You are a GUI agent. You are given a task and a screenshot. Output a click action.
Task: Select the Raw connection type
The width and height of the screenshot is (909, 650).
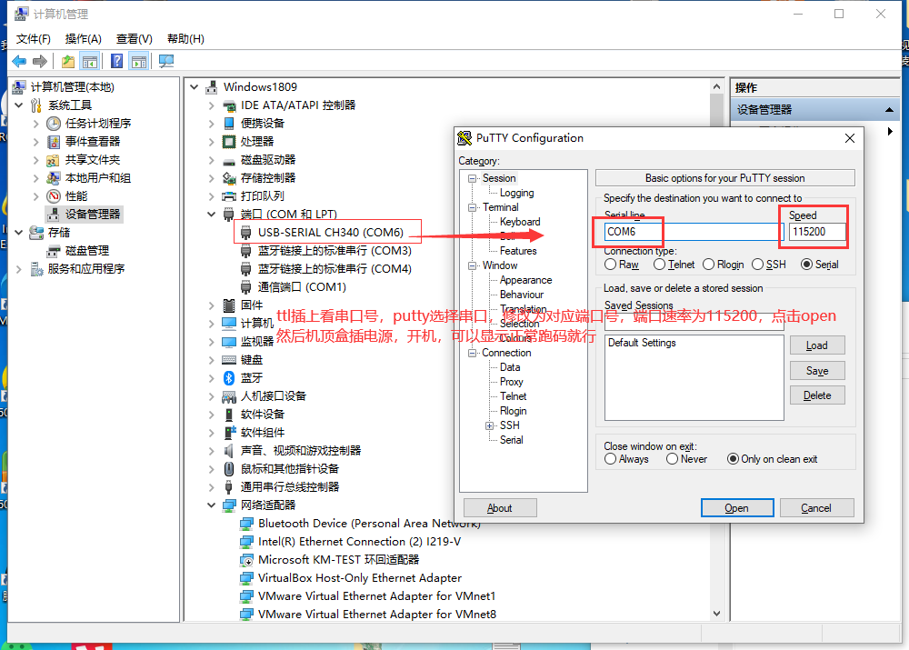coord(610,265)
